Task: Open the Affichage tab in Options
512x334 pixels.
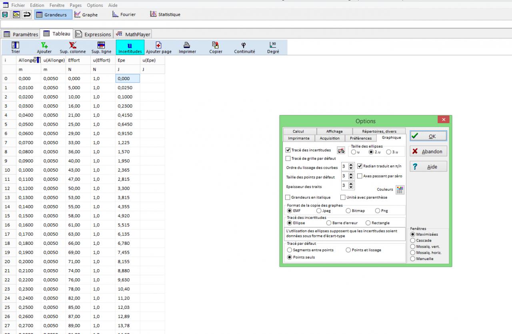Action: 334,131
